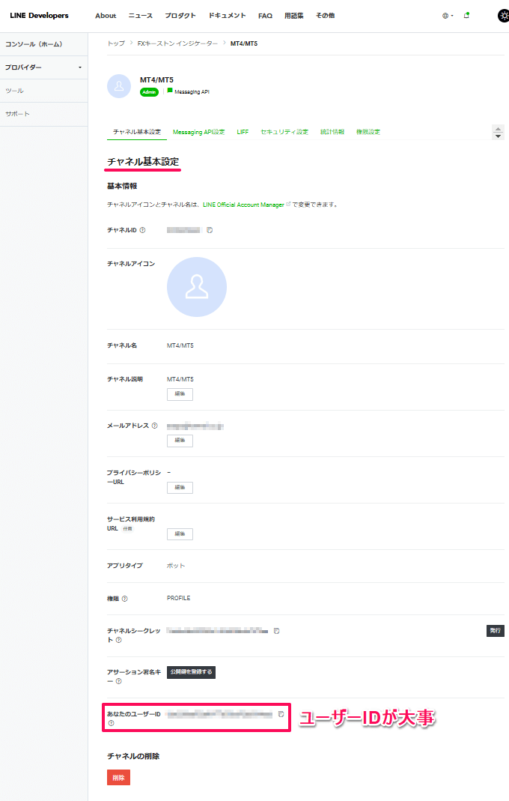Image resolution: width=509 pixels, height=801 pixels.
Task: Show help for アサーション署名キー
Action: [x=118, y=681]
